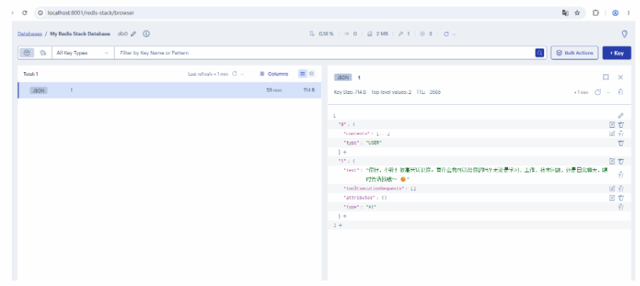Viewport: 640px width, 286px height.
Task: Click the "AI" type value
Action: [x=371, y=207]
